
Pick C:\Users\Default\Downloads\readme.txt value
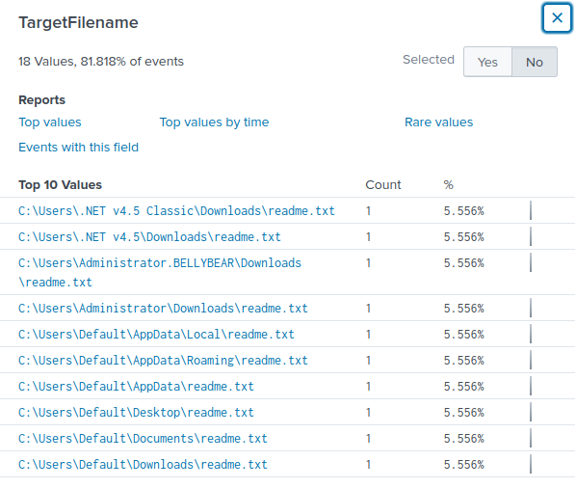[143, 465]
